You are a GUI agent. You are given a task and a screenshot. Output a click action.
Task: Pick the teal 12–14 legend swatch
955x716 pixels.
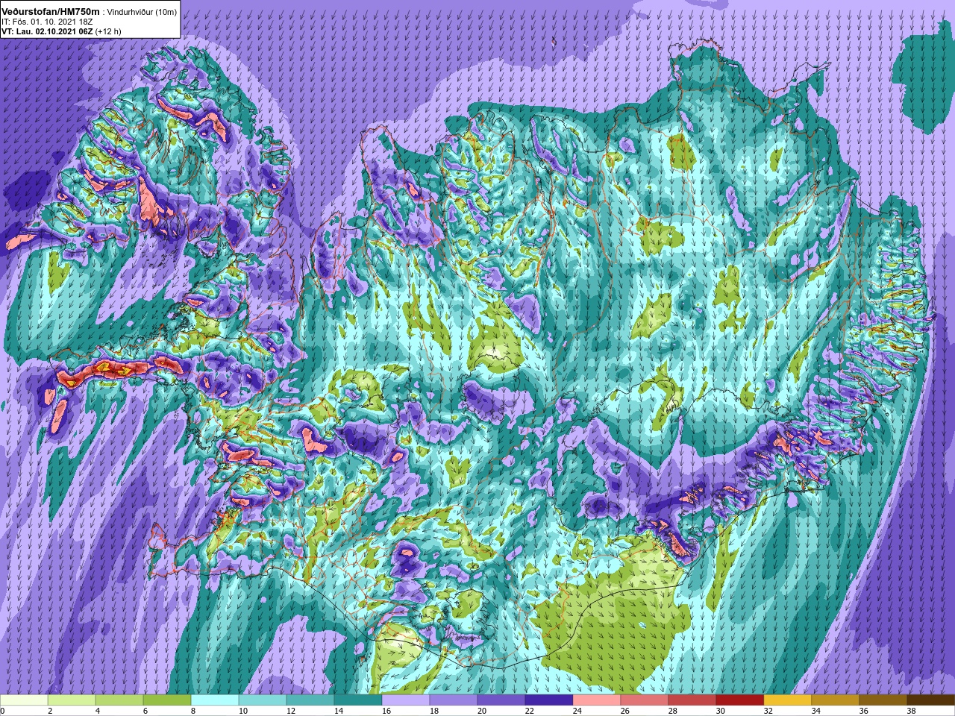(x=310, y=700)
